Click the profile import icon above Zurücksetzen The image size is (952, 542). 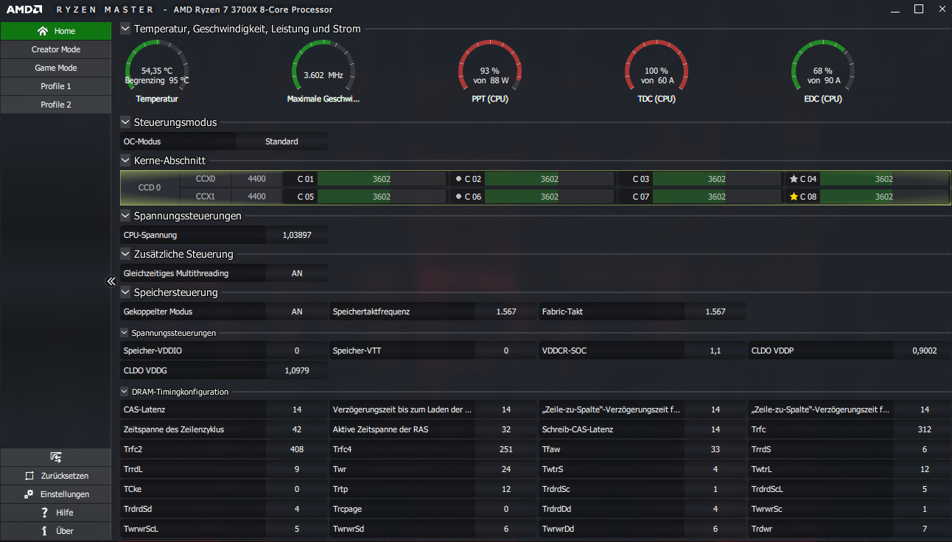coord(55,457)
